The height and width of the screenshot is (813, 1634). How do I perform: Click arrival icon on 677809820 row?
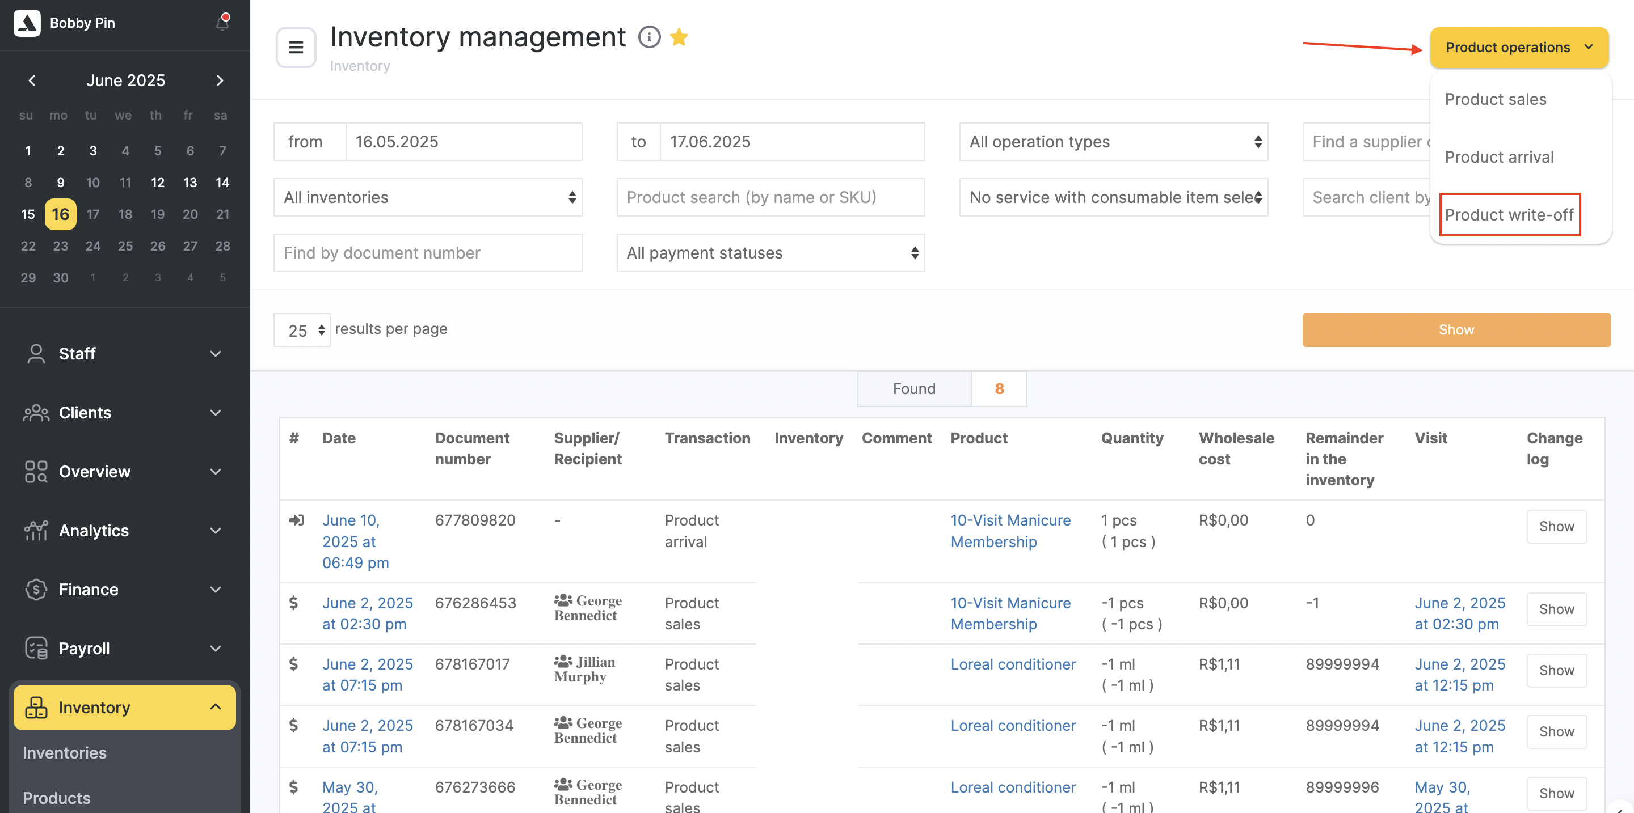(x=296, y=520)
